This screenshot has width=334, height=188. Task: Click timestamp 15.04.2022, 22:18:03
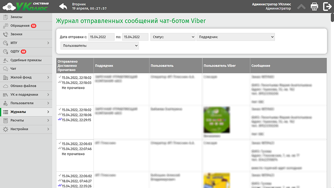point(76,83)
